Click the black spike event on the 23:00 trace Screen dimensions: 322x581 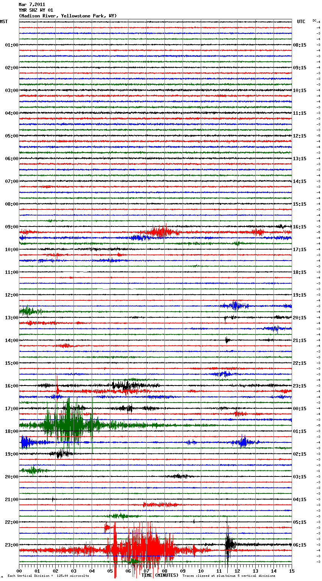tap(228, 545)
